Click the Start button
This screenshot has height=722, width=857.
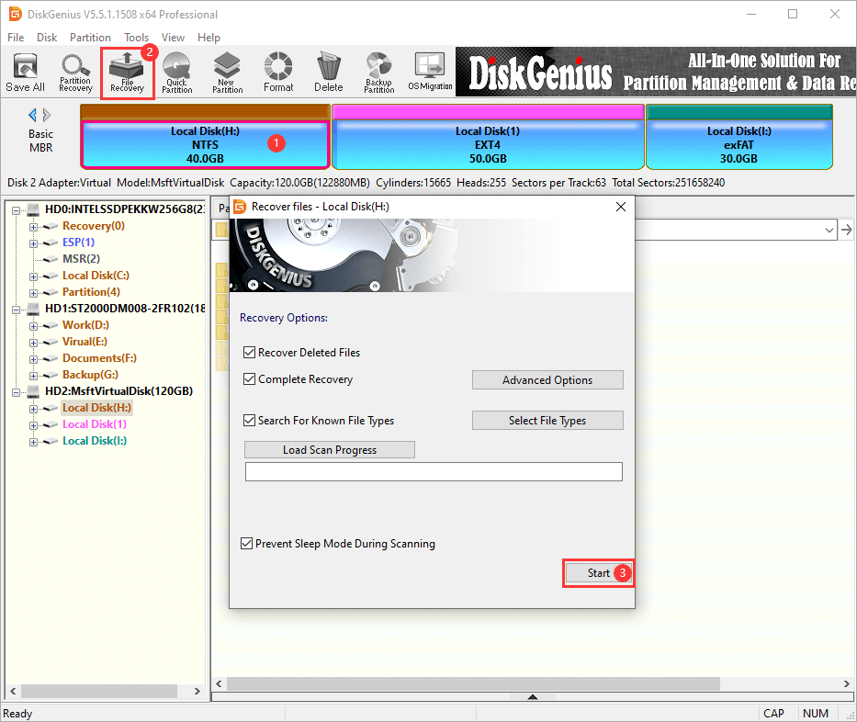pyautogui.click(x=599, y=573)
